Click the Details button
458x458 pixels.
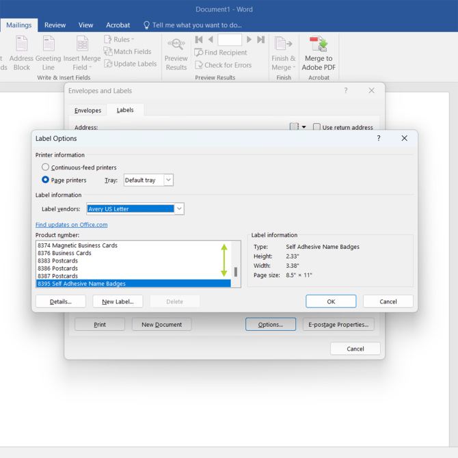61,301
